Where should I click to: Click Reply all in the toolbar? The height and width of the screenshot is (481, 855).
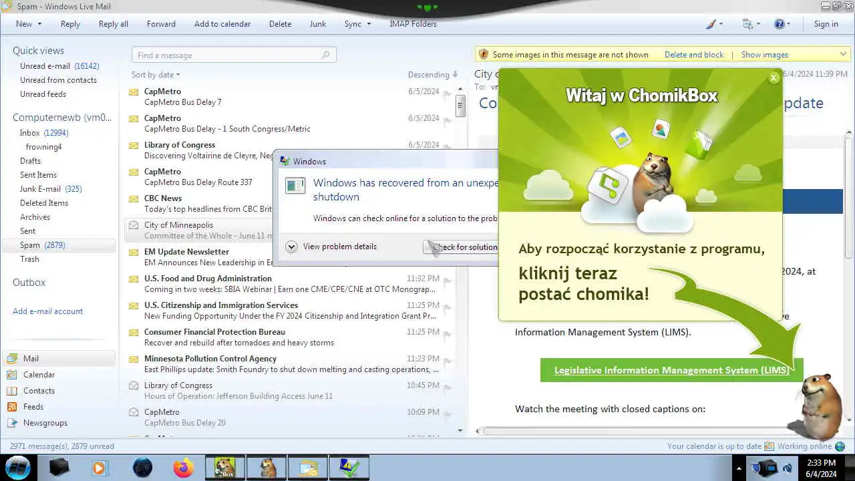(114, 24)
